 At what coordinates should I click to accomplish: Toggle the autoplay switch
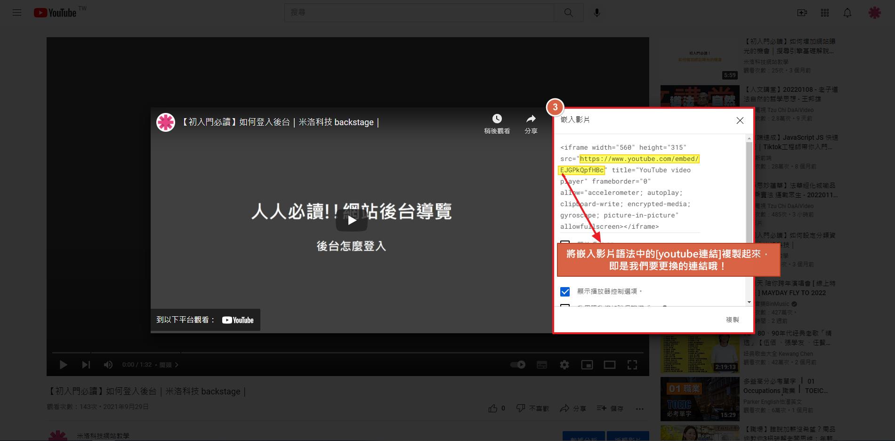coord(518,365)
